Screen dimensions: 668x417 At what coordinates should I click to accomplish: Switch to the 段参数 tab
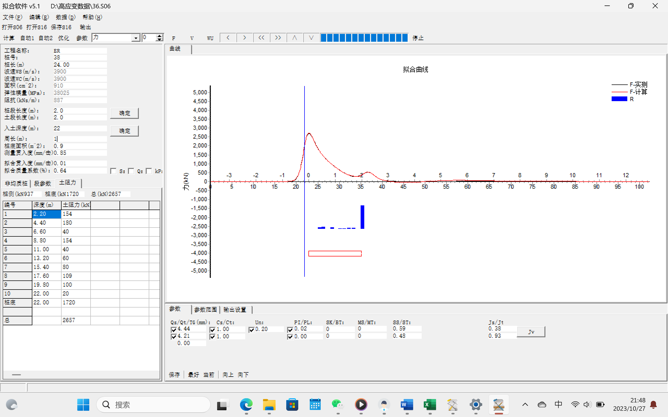click(x=43, y=183)
